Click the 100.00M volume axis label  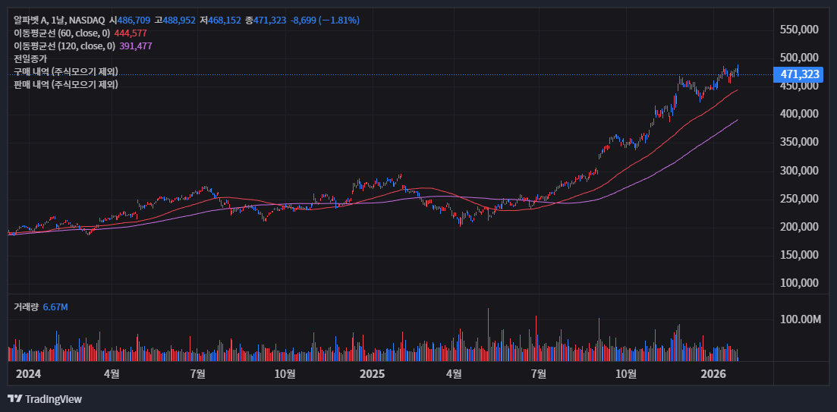[801, 319]
